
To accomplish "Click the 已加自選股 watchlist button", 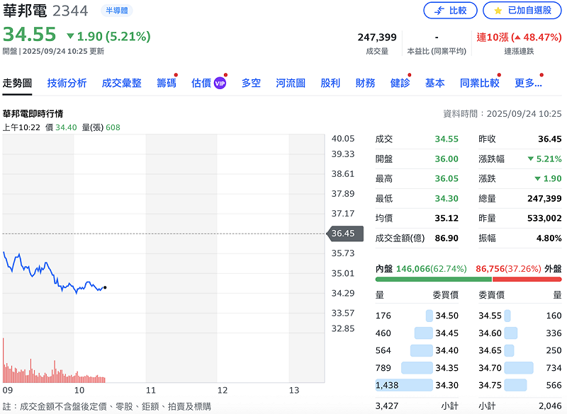I will [522, 11].
